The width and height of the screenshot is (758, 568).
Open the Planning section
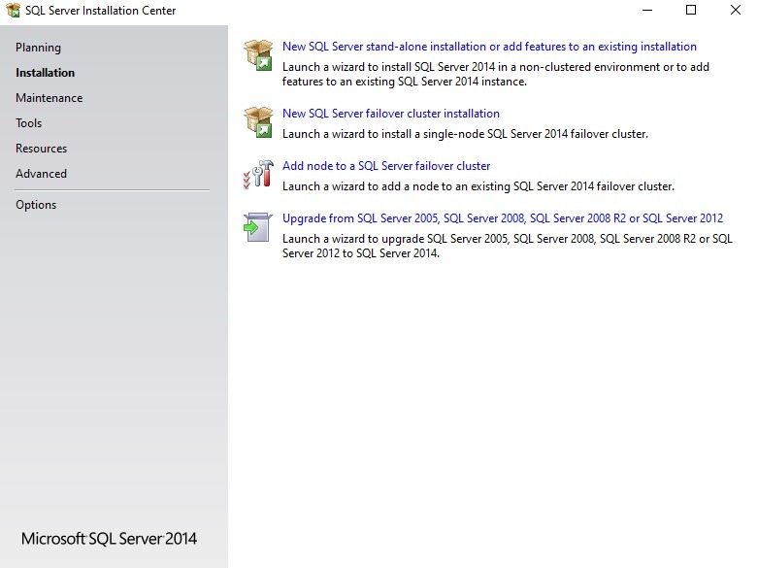click(38, 48)
